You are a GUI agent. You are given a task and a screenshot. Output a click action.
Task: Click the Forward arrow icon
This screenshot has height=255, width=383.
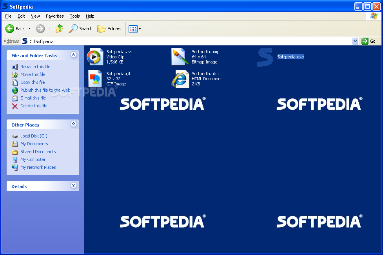click(x=40, y=29)
